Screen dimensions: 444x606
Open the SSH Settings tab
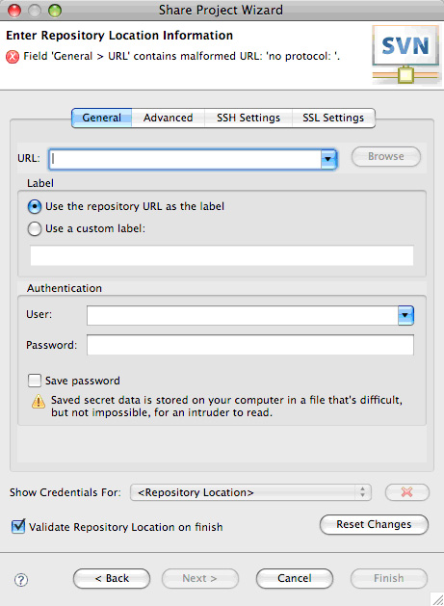tap(248, 118)
